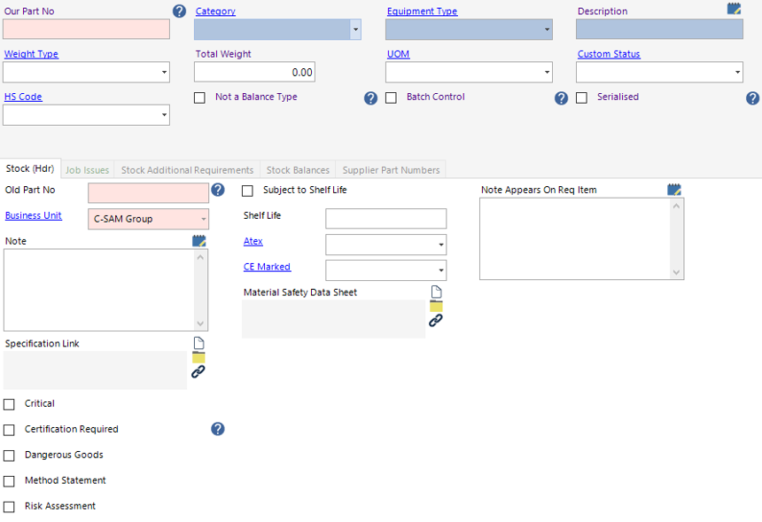Click the help icon beside Our Part No
The width and height of the screenshot is (762, 522).
[180, 12]
